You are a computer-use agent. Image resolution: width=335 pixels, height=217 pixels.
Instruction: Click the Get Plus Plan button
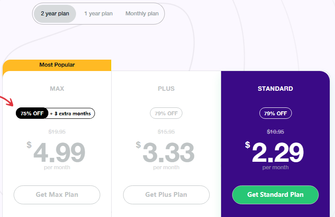coord(166,195)
